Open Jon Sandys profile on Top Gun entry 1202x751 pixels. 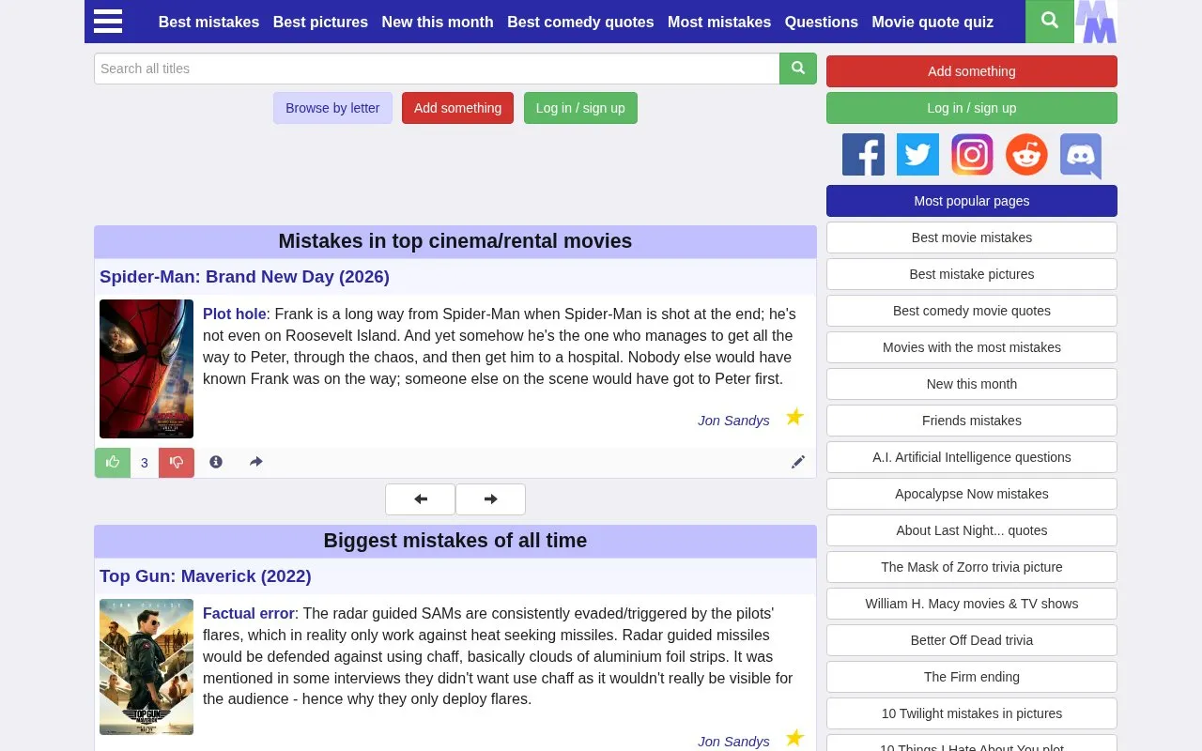tap(733, 742)
